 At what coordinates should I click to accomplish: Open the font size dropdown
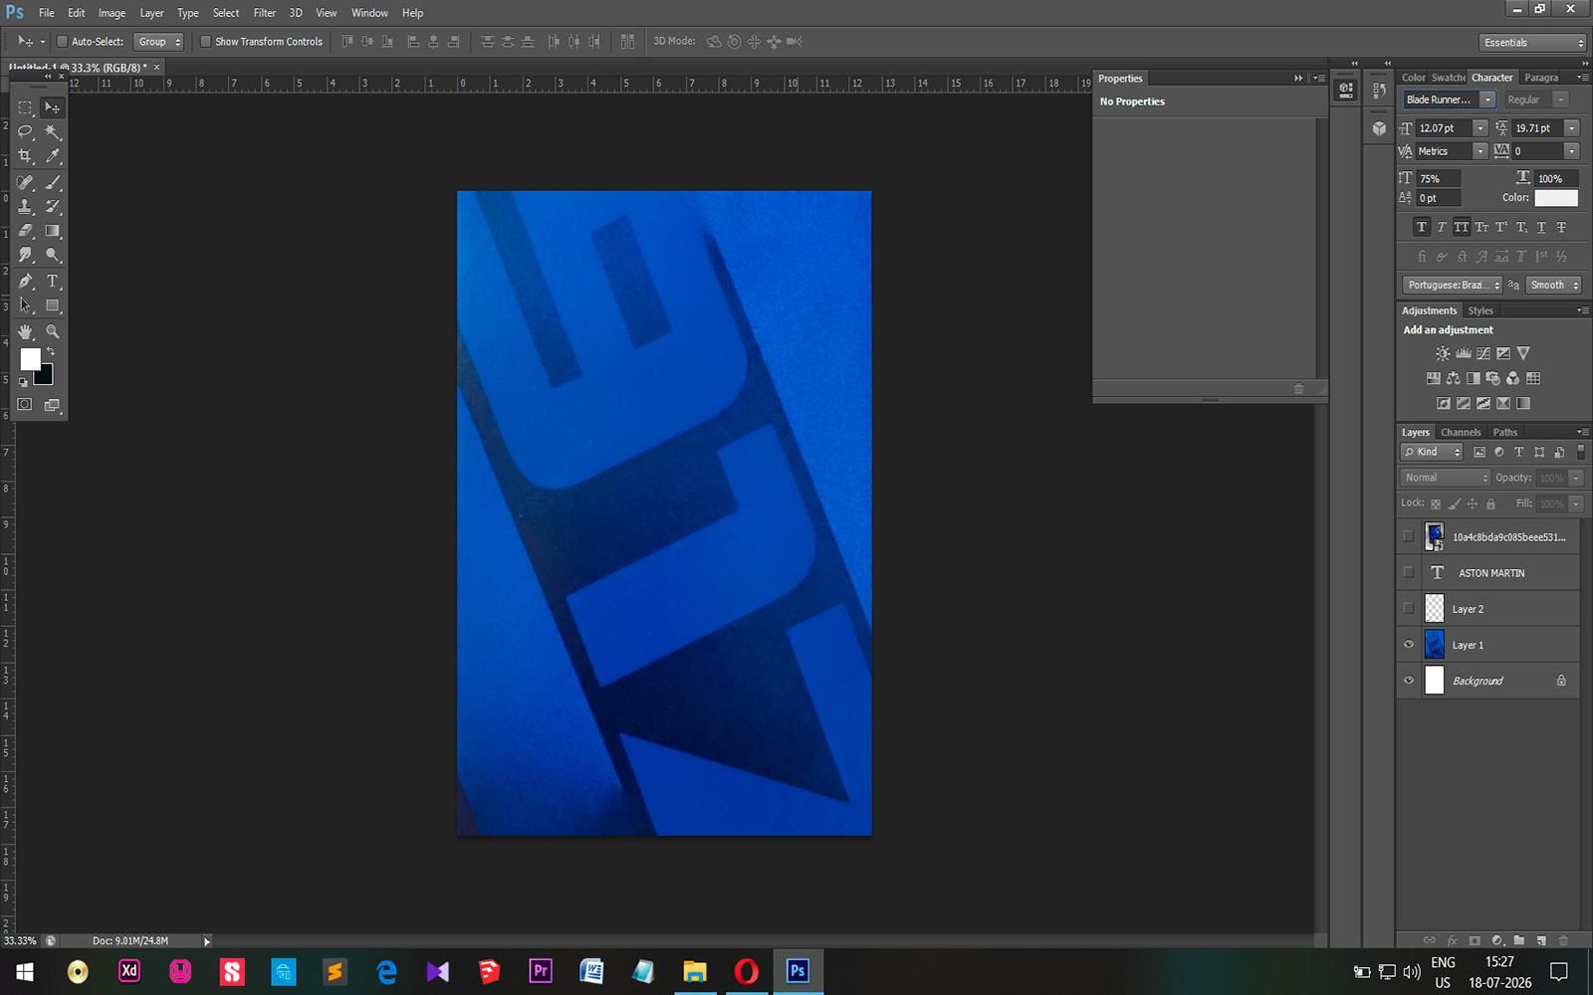[1480, 128]
